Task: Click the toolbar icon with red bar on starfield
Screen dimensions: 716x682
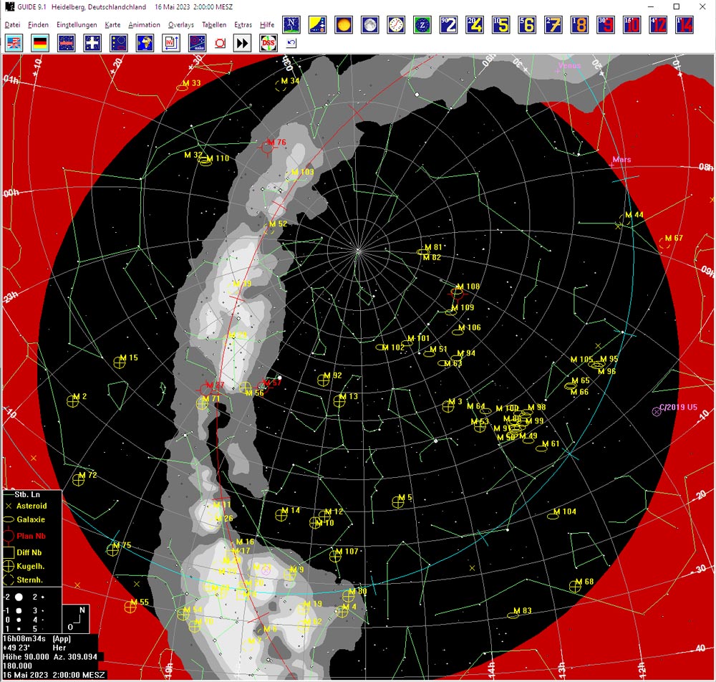Action: click(66, 44)
